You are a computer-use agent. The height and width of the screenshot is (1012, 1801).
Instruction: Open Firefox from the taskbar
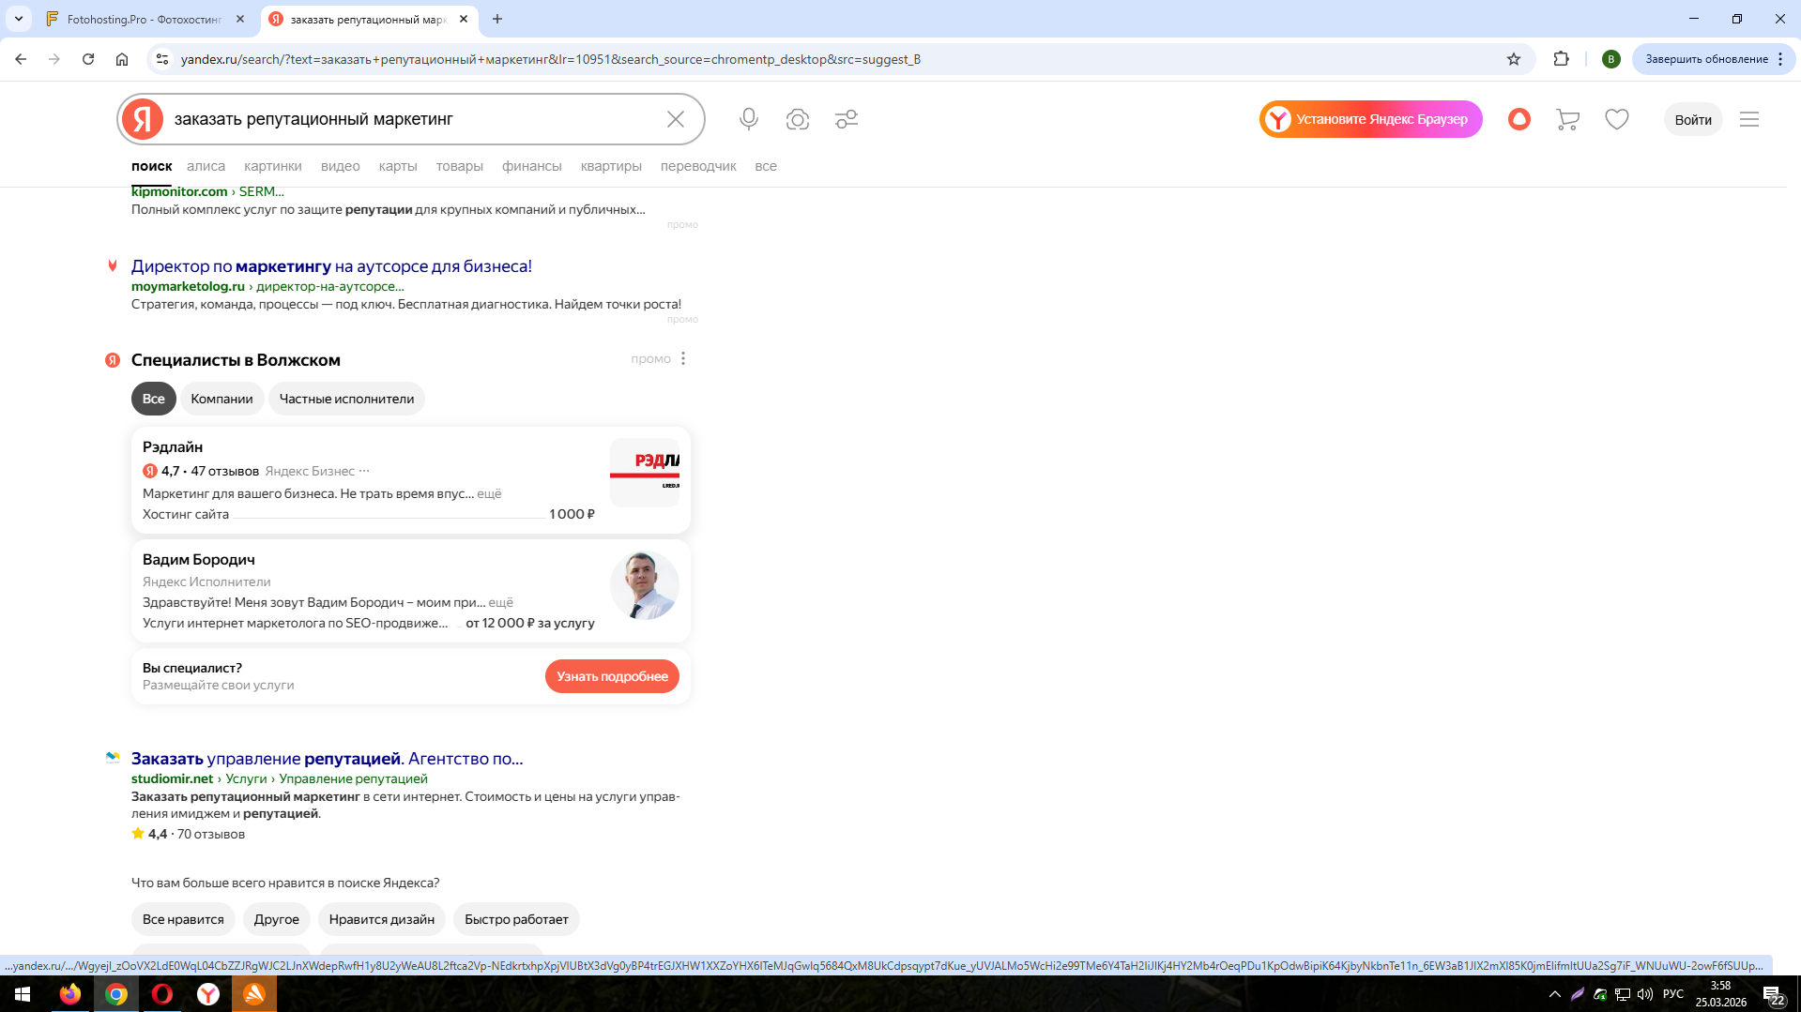(x=70, y=994)
